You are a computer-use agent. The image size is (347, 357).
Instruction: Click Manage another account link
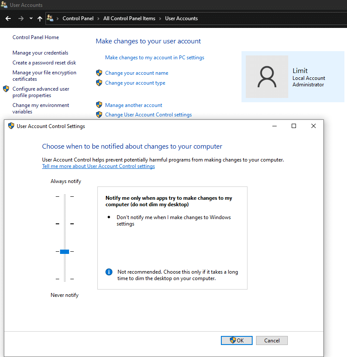[133, 105]
